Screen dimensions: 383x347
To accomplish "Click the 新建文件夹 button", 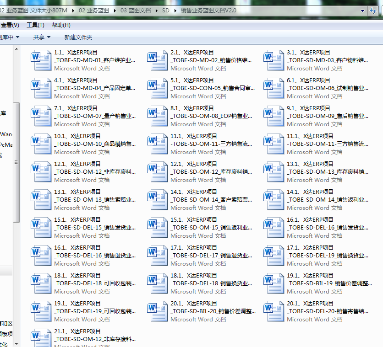I will click(x=78, y=37).
